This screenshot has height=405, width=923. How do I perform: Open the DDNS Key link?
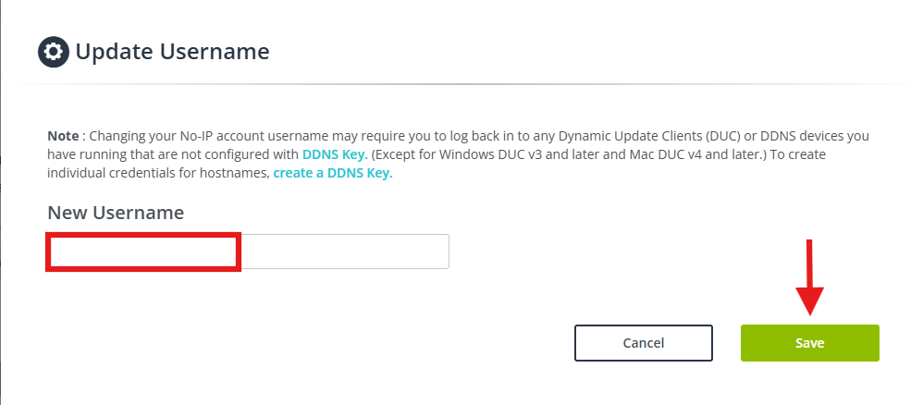point(335,154)
